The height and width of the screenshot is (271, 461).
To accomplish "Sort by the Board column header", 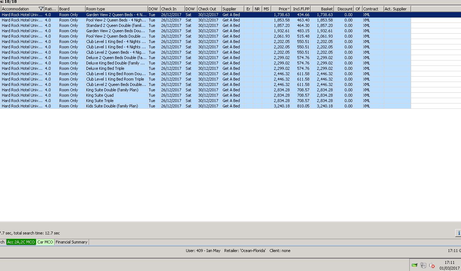I will [72, 9].
